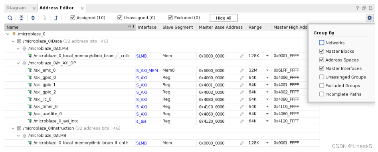Click the help question mark icon
Screen dimensions: 378x152
pos(358,8)
